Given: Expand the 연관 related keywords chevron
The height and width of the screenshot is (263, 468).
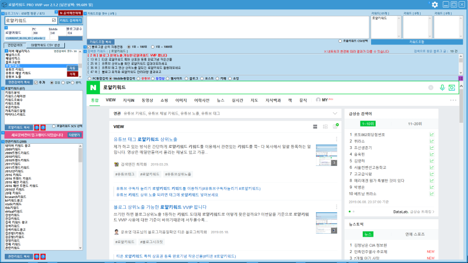Looking at the screenshot, I should point(335,113).
